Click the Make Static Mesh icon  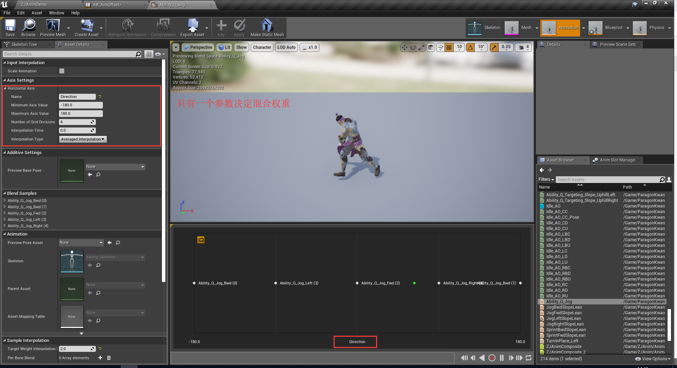click(267, 28)
